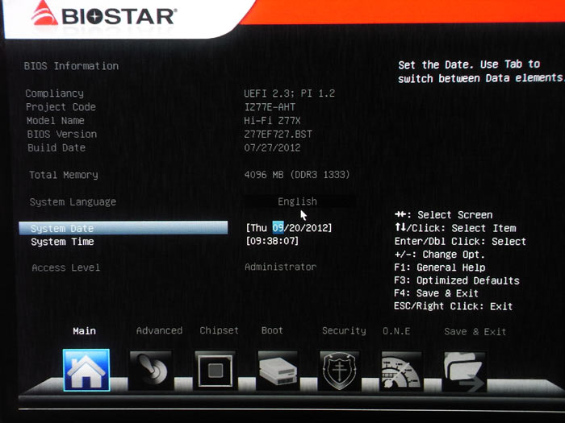Viewport: 565px width, 423px height.
Task: Click the Security shield icon
Action: [339, 371]
